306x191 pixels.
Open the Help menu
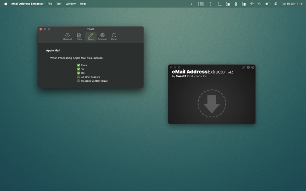click(83, 4)
